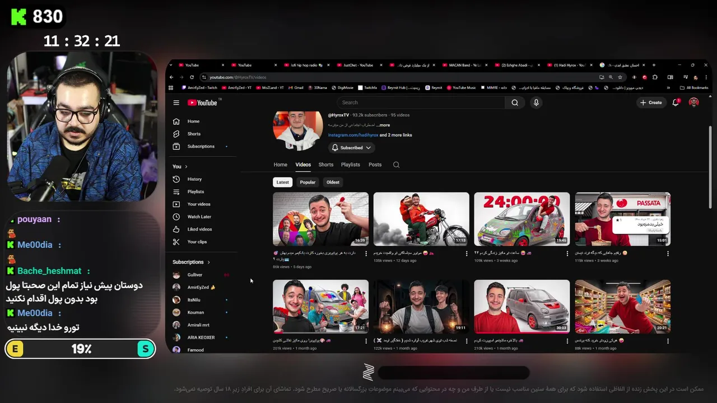Image resolution: width=717 pixels, height=403 pixels.
Task: Open the 'and 2 more links' text
Action: coord(396,135)
